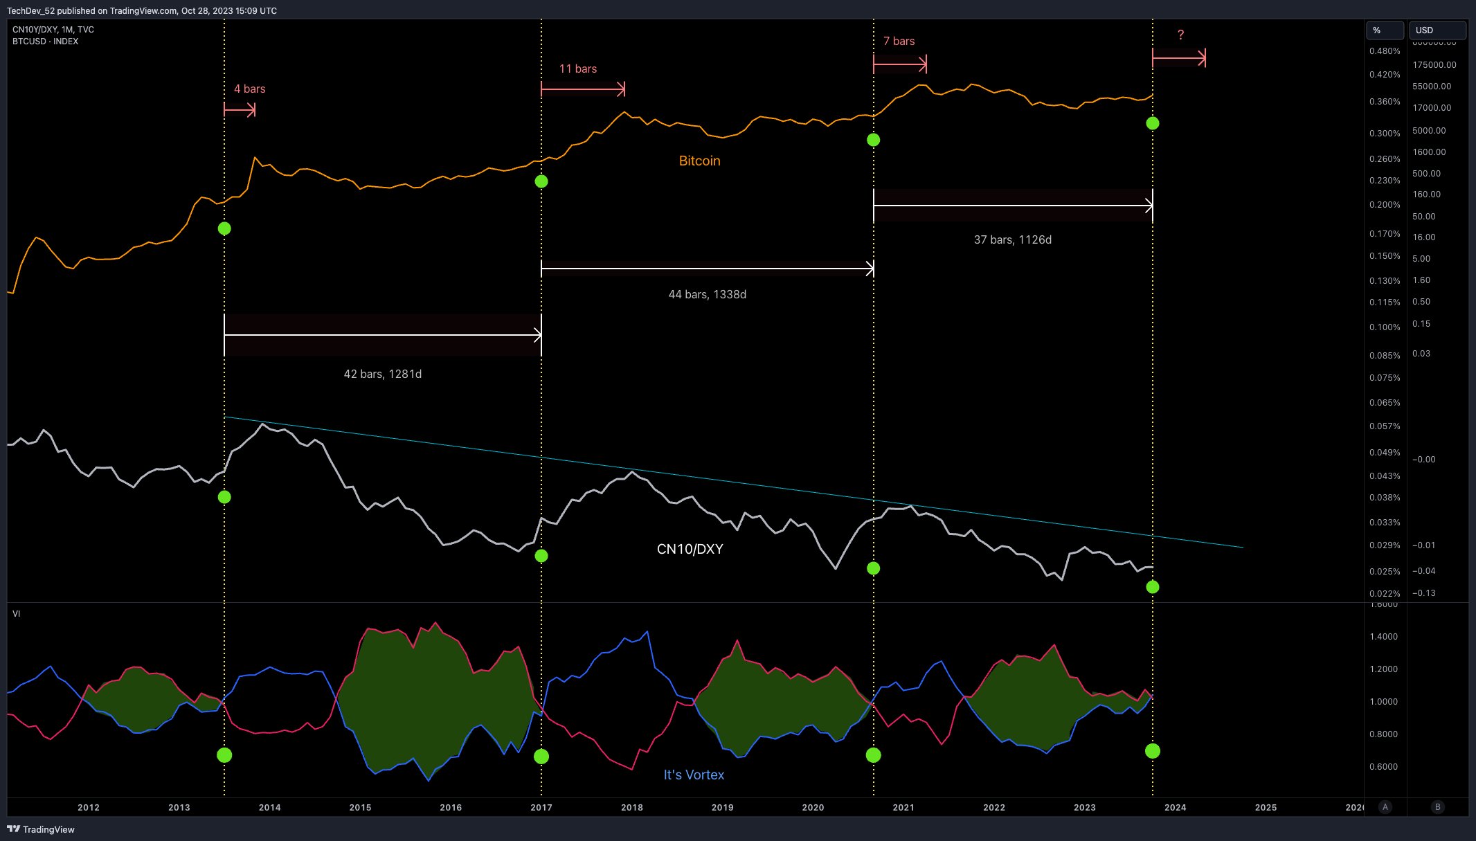Select the CN10/DXY curve label
Image resolution: width=1476 pixels, height=841 pixels.
(690, 548)
